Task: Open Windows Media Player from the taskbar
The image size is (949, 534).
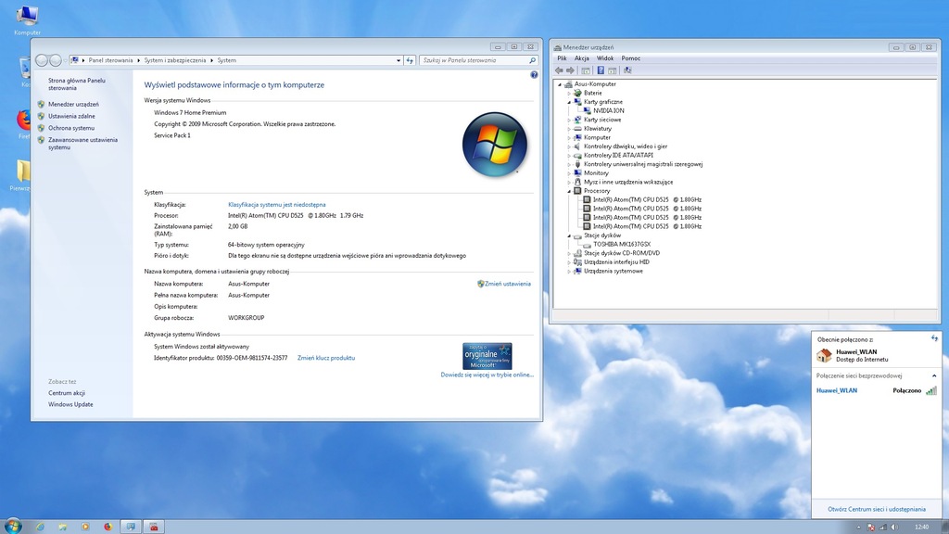Action: [85, 527]
